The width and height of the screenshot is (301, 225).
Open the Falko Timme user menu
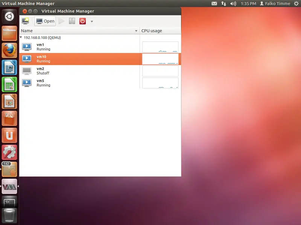275,3
